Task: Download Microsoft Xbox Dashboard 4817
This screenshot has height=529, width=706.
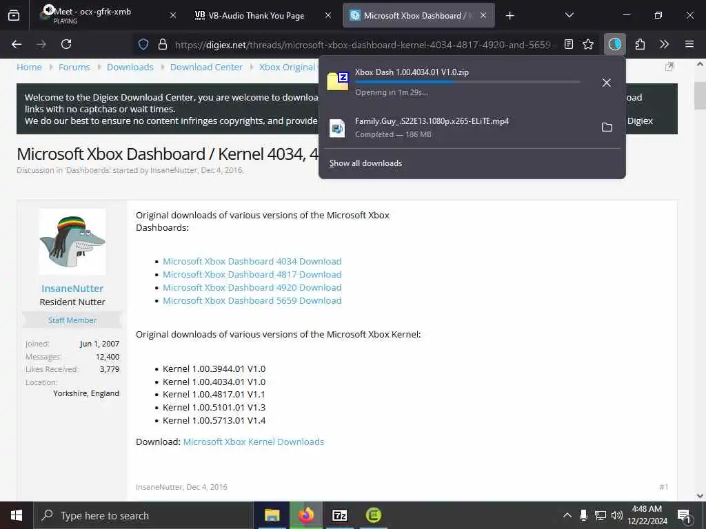Action: tap(252, 274)
